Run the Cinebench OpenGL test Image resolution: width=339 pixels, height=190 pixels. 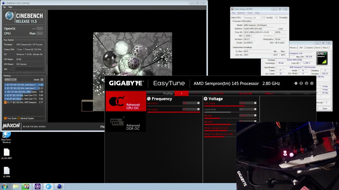(x=40, y=28)
